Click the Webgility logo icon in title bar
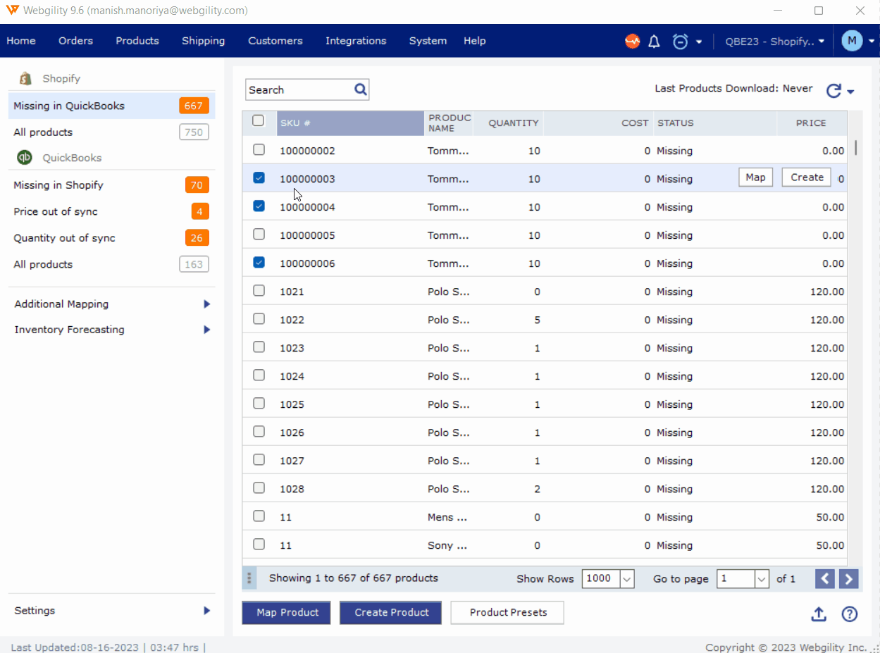880x653 pixels. coord(12,11)
